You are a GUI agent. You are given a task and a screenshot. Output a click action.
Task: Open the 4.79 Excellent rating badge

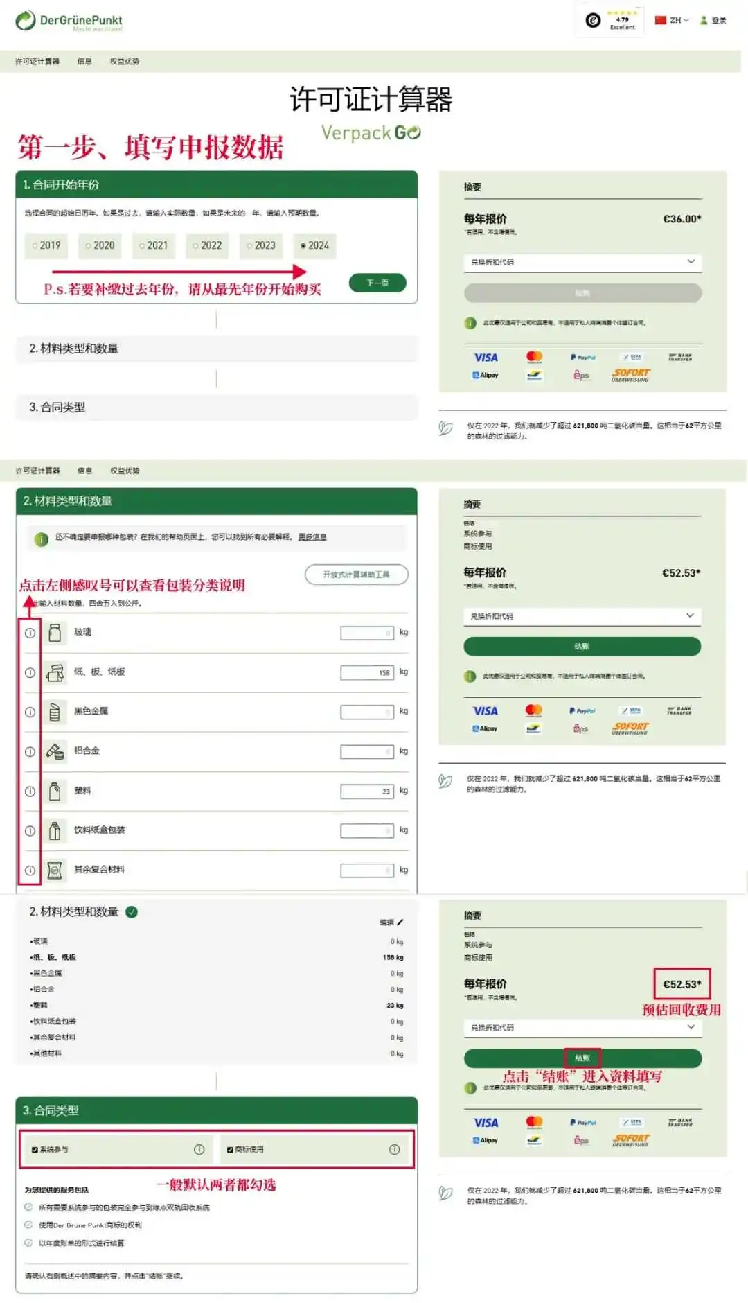coord(611,21)
